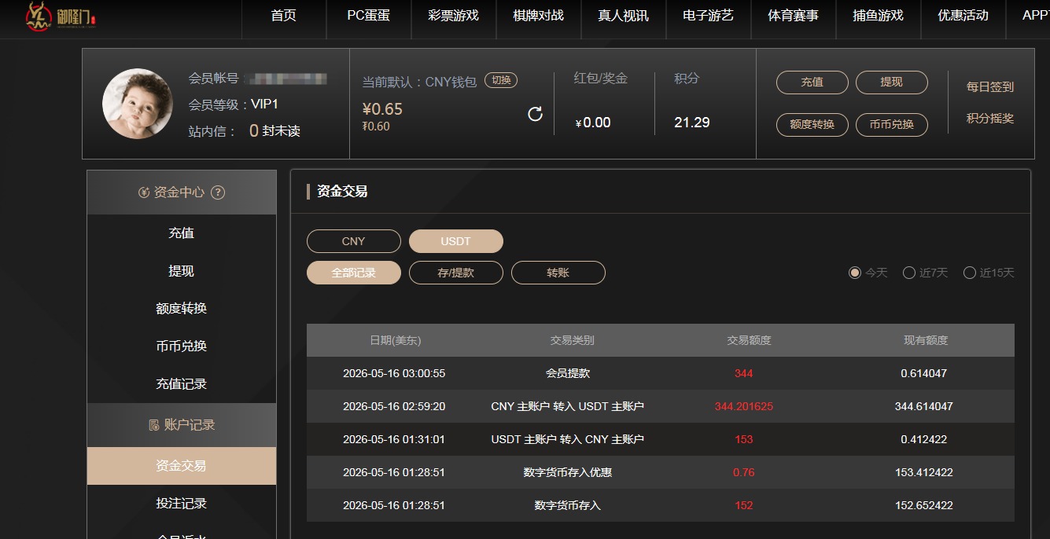Click the balance value 153.412422
Screen dimensions: 1050x539
[924, 473]
